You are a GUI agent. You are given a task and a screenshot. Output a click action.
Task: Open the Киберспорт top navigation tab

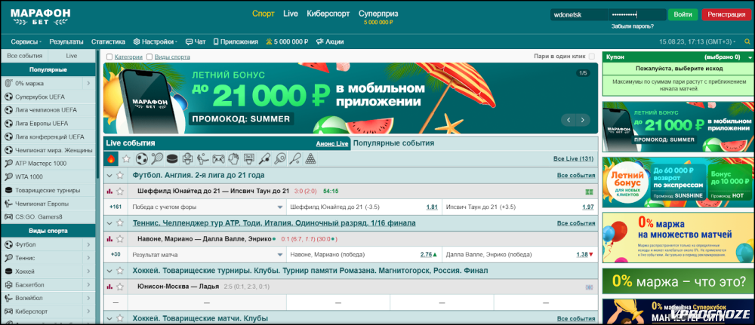click(x=328, y=14)
